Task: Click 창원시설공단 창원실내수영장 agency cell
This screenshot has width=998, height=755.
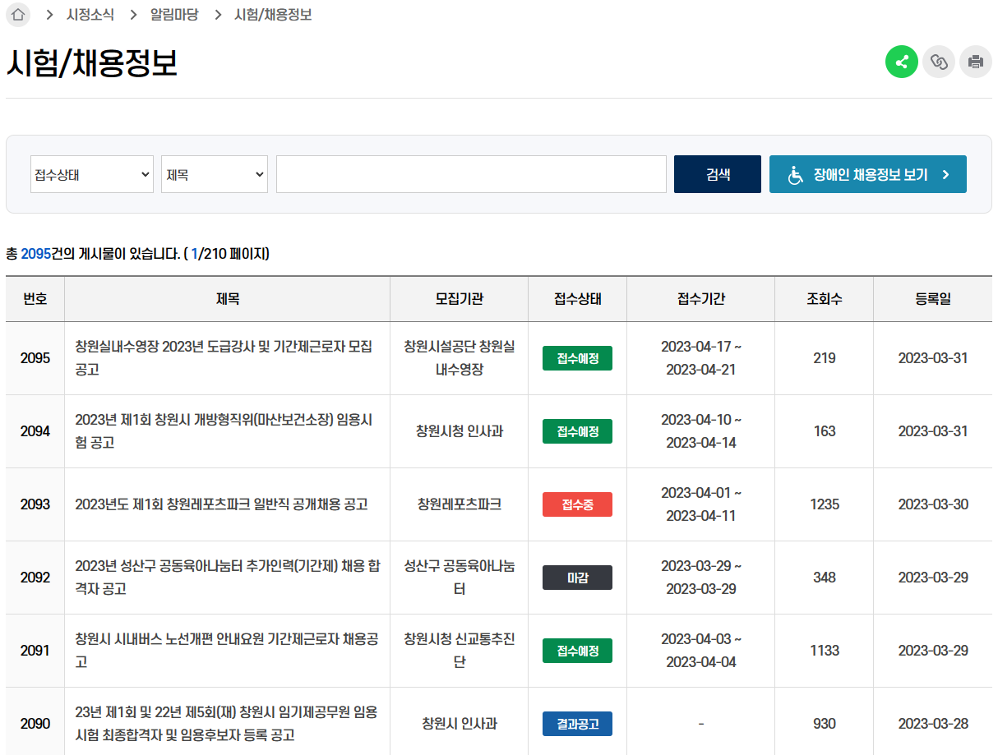Action: [460, 358]
